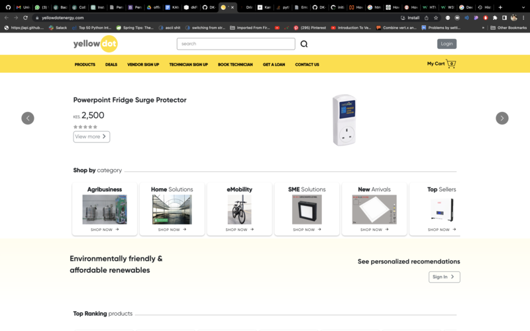Open the PRODUCTS menu item
This screenshot has width=530, height=331.
tap(85, 65)
